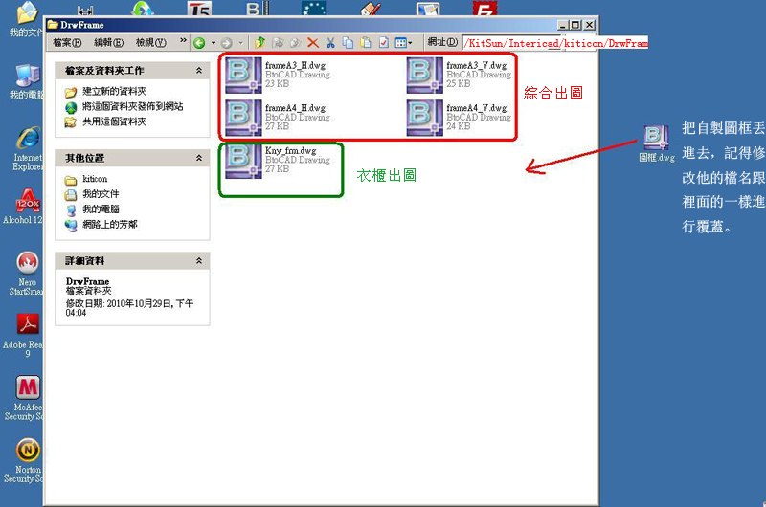Image resolution: width=766 pixels, height=507 pixels.
Task: Click the Up folder toolbar icon
Action: pyautogui.click(x=259, y=43)
